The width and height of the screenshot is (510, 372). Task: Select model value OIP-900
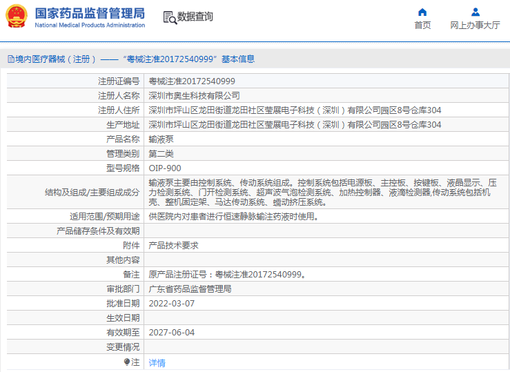click(165, 168)
